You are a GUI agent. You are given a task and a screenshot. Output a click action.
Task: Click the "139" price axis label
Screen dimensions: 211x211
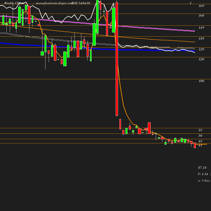coord(201,38)
